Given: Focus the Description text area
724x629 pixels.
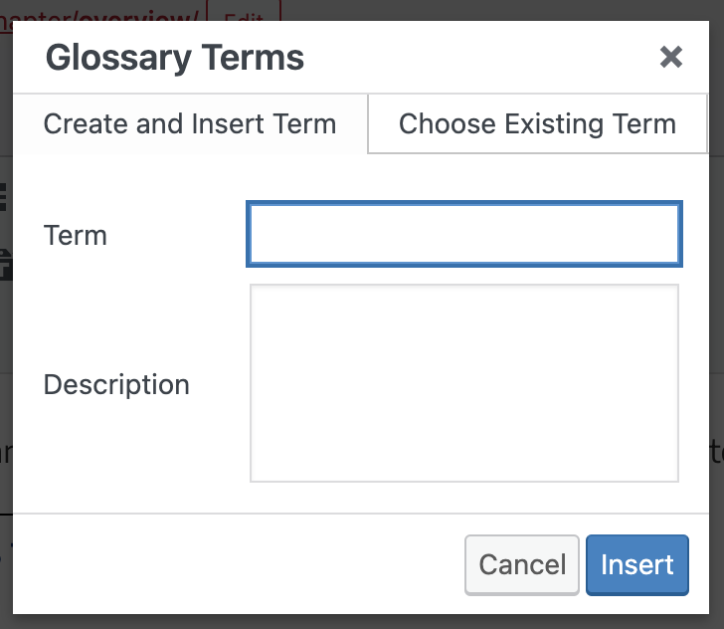Looking at the screenshot, I should tap(464, 383).
